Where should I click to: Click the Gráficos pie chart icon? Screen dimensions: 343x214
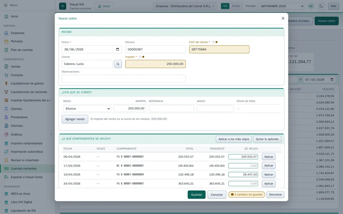(x=6, y=134)
